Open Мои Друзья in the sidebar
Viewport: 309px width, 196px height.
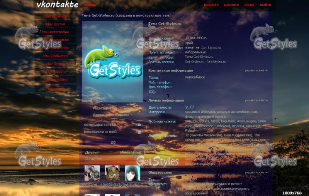tap(56, 24)
